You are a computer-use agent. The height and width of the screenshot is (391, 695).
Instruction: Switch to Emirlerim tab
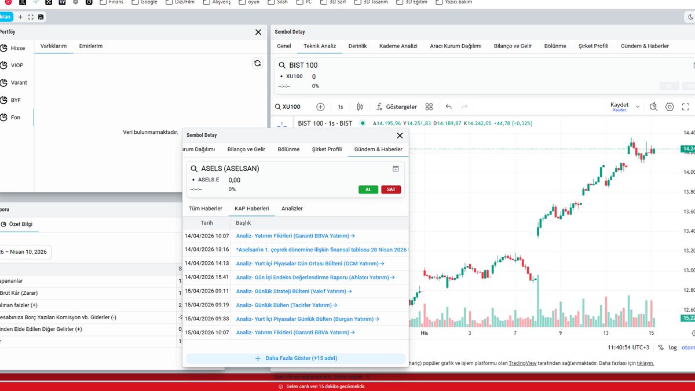coord(91,46)
